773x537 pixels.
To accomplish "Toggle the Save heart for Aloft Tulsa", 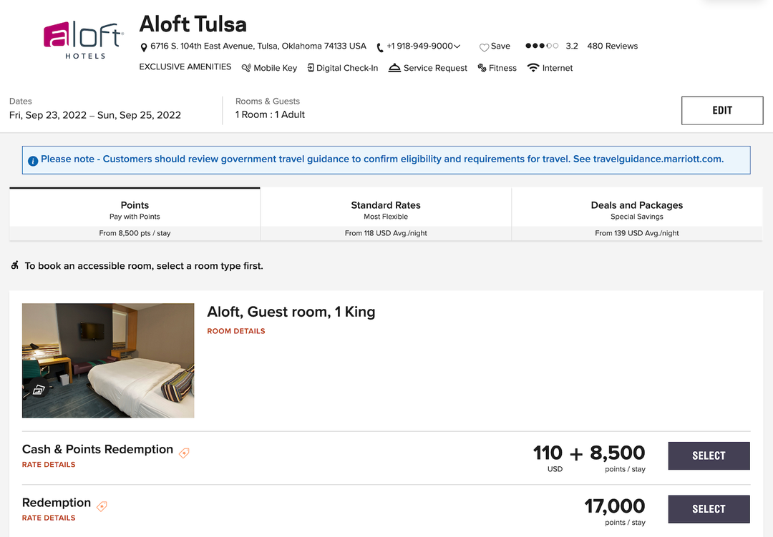I will pyautogui.click(x=485, y=46).
